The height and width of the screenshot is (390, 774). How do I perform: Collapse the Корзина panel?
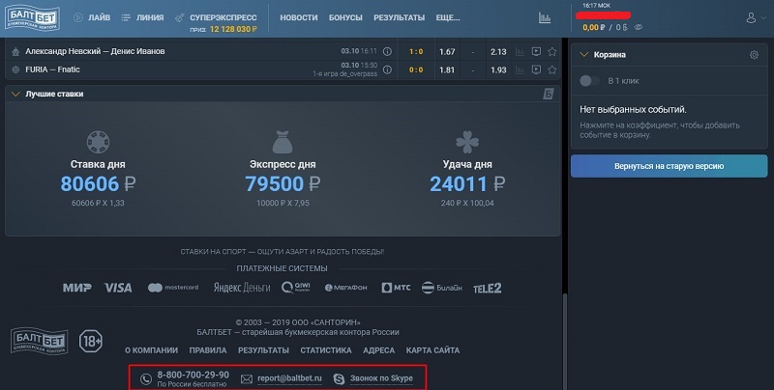point(584,55)
